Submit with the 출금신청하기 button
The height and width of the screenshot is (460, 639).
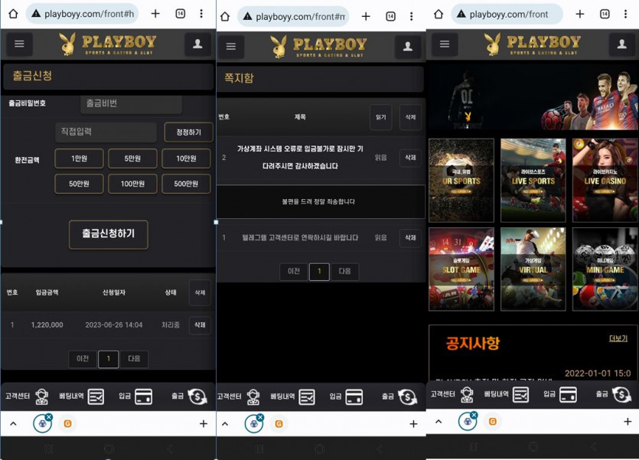point(108,234)
